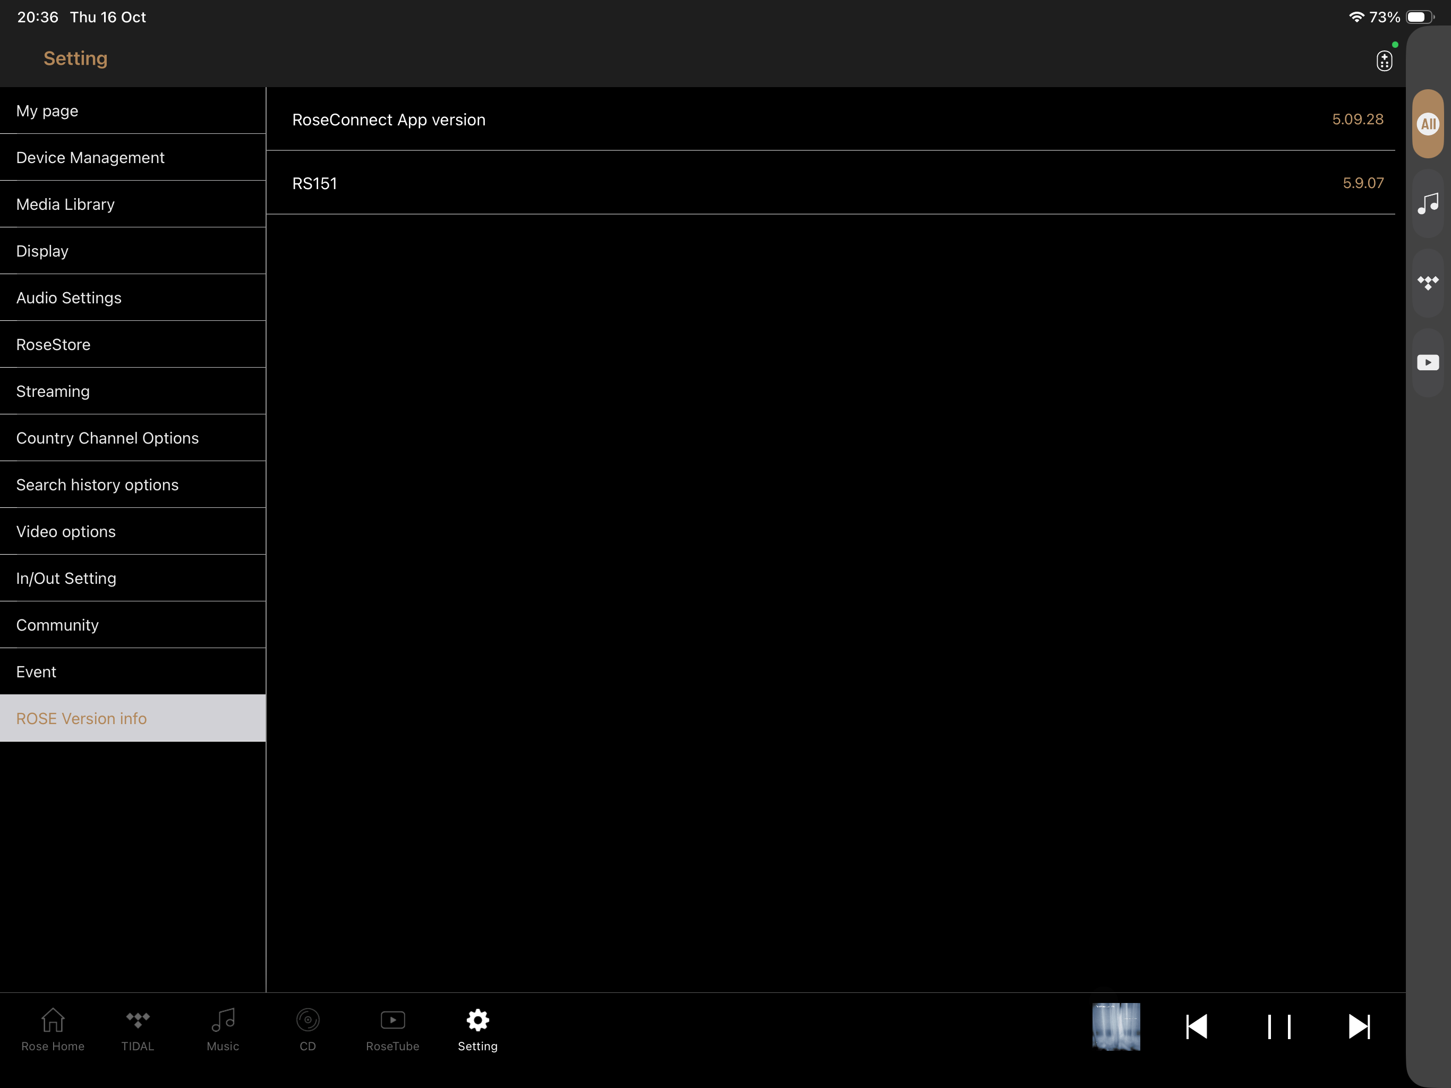Tap the RoseConnect App version row
This screenshot has width=1451, height=1088.
click(830, 120)
